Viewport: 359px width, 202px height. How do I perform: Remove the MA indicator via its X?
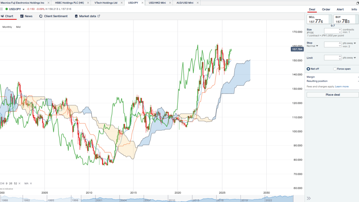(31, 183)
